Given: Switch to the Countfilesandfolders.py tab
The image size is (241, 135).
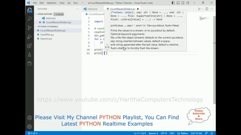Looking at the screenshot, I should [122, 9].
